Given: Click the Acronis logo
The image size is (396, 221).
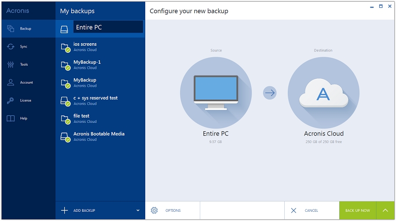Looking at the screenshot, I should tap(18, 11).
